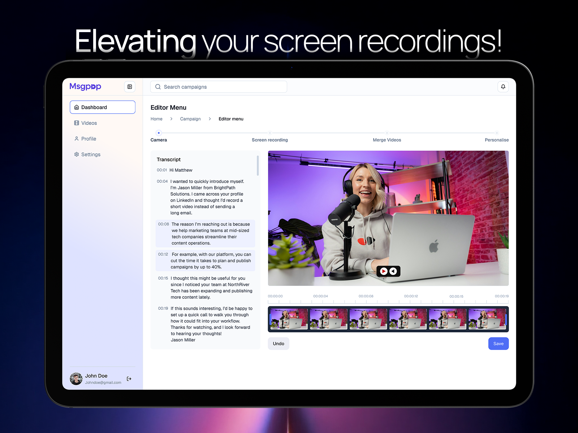Image resolution: width=578 pixels, height=433 pixels.
Task: Select the Camera step
Action: (159, 140)
